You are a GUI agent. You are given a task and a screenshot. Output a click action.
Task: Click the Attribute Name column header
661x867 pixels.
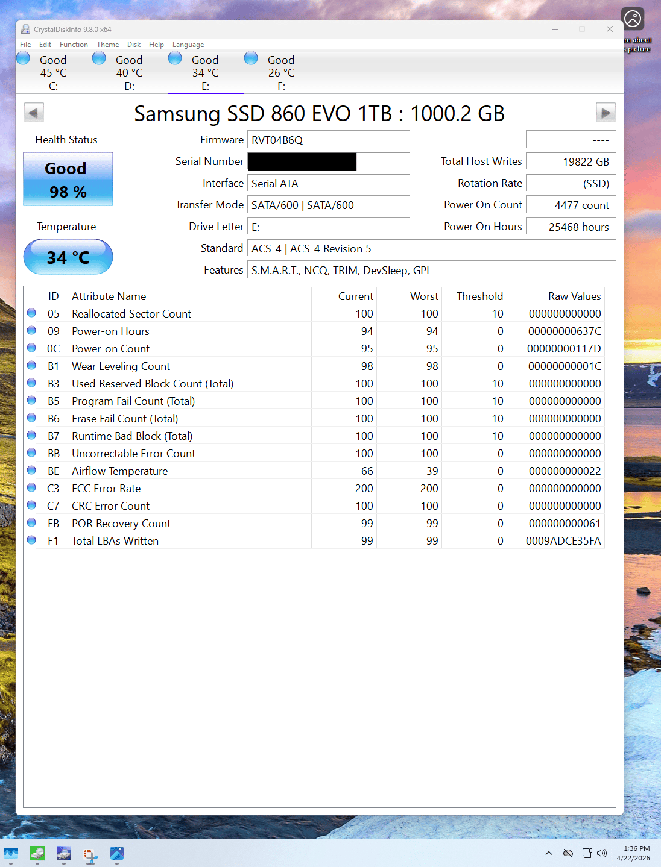point(189,296)
